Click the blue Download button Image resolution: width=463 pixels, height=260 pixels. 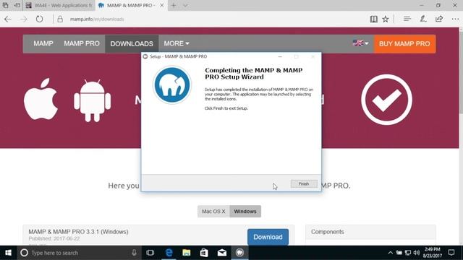pyautogui.click(x=268, y=237)
